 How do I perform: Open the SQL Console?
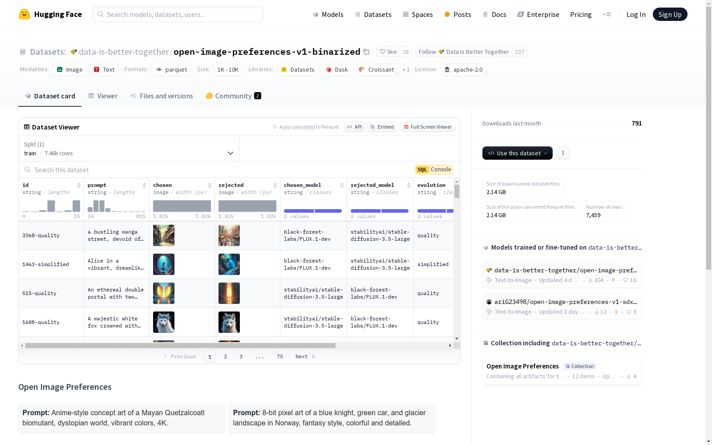click(434, 170)
